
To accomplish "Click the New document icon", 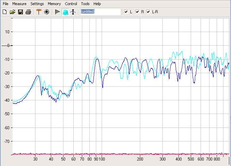I will (5, 12).
